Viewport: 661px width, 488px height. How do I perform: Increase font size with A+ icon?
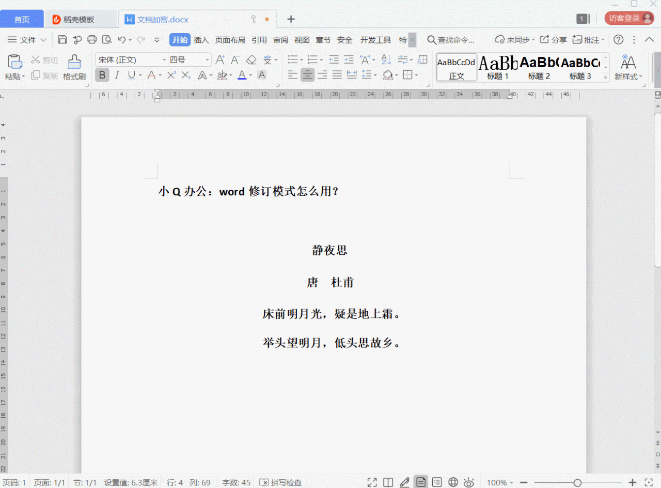pos(220,60)
